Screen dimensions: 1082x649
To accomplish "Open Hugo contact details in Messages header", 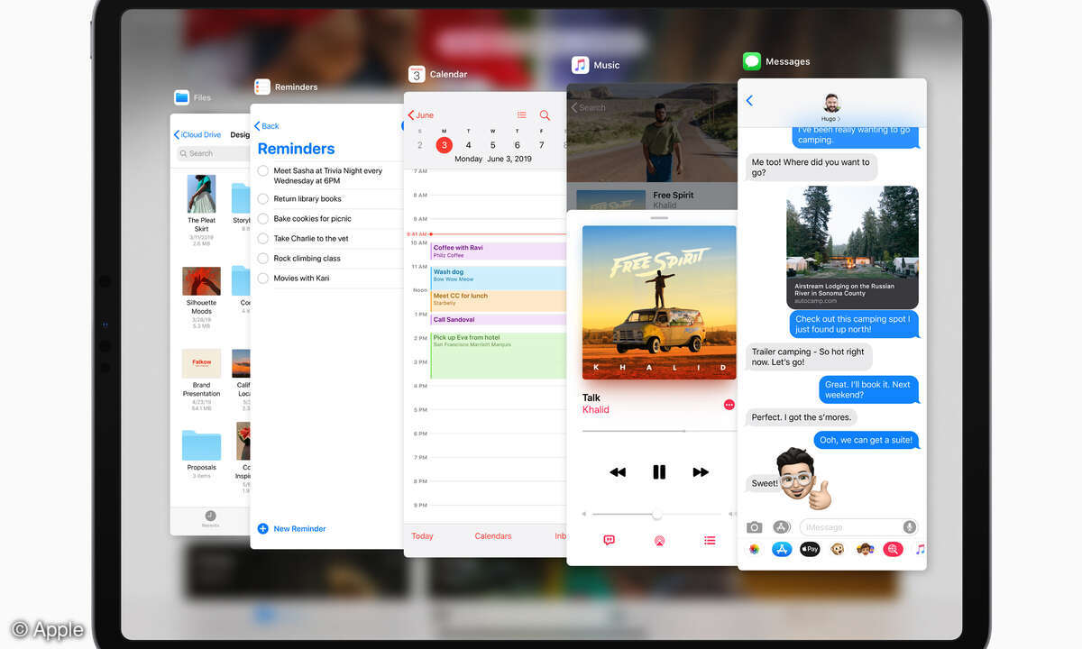I will pos(831,106).
